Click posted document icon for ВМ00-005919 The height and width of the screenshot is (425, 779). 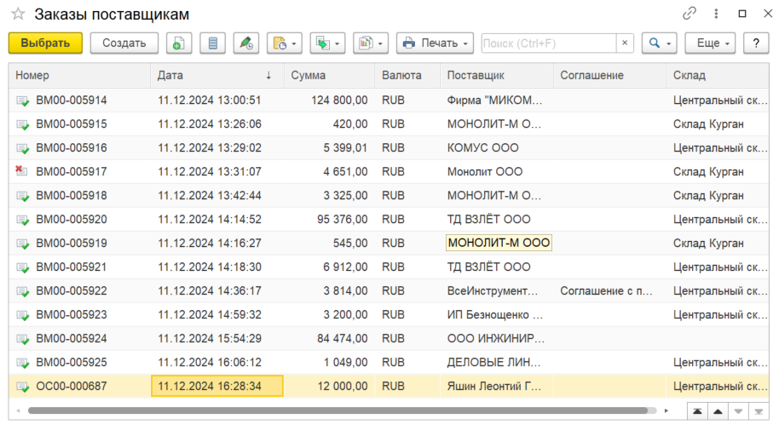pos(22,244)
